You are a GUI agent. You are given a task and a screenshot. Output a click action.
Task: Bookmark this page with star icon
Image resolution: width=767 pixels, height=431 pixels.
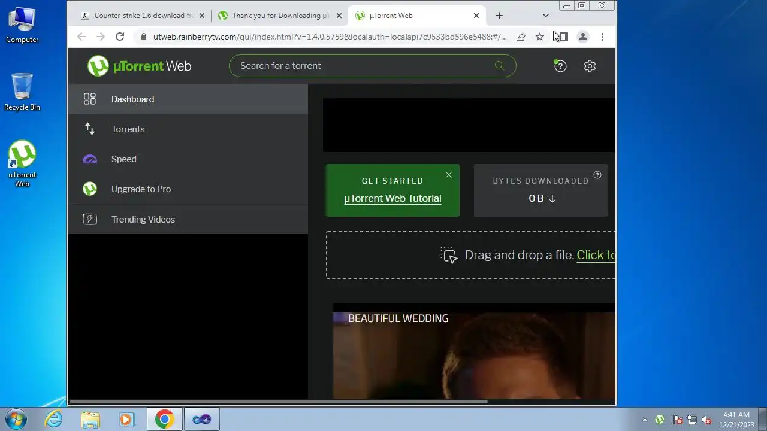pyautogui.click(x=540, y=37)
